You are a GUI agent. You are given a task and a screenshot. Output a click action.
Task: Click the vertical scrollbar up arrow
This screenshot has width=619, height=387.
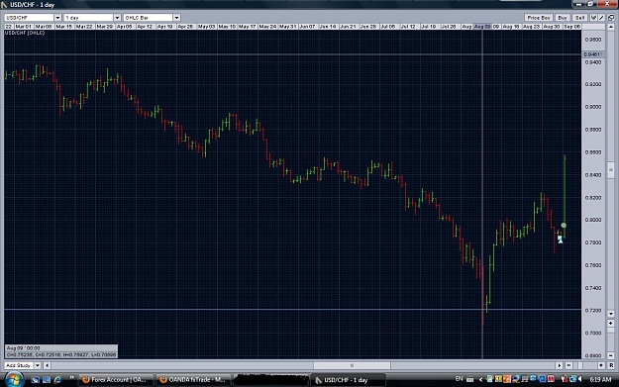click(x=611, y=28)
